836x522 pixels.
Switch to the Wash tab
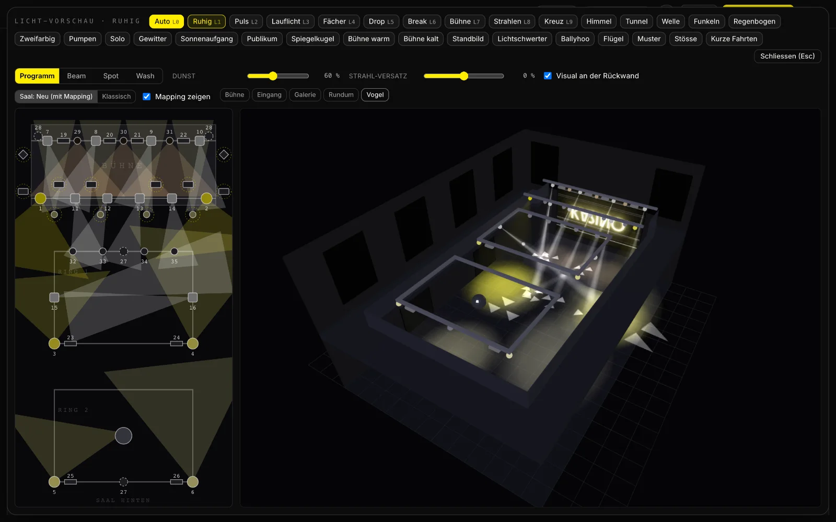click(145, 76)
